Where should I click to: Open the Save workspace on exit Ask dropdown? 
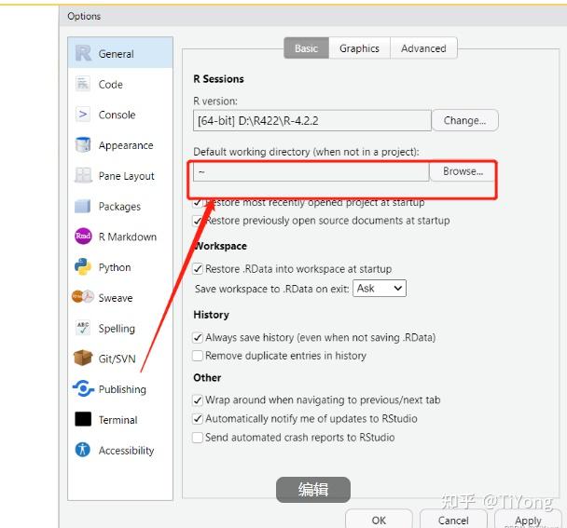point(380,288)
